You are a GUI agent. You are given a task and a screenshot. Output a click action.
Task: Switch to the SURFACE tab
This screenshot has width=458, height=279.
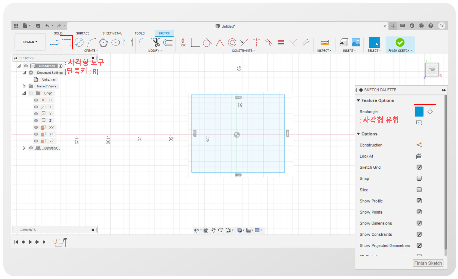[83, 33]
